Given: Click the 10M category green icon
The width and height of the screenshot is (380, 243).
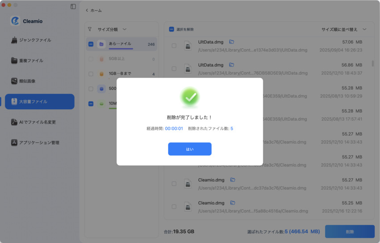Looking at the screenshot, I should click(x=101, y=104).
